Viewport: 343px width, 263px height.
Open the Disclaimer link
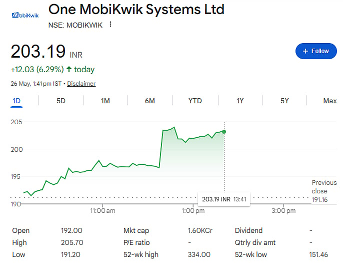pos(81,84)
